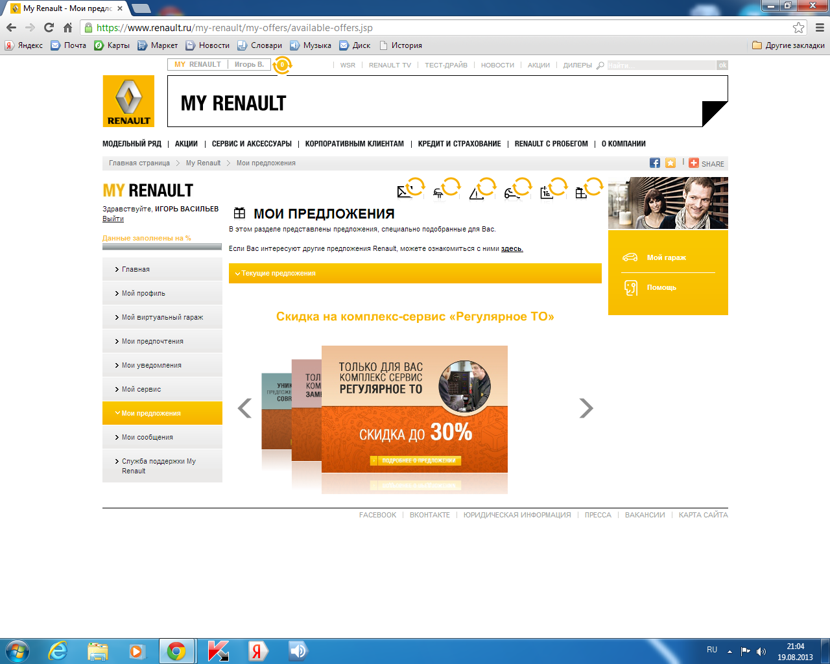Open Мой сервис in the sidebar
Screen dimensions: 830x664
162,389
